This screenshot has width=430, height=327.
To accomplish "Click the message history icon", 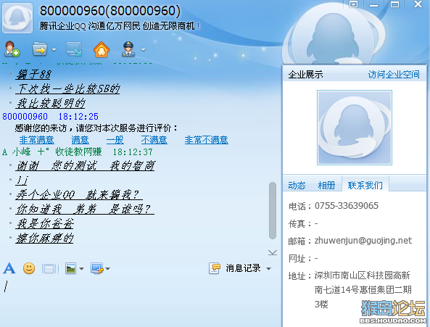I will [x=215, y=268].
